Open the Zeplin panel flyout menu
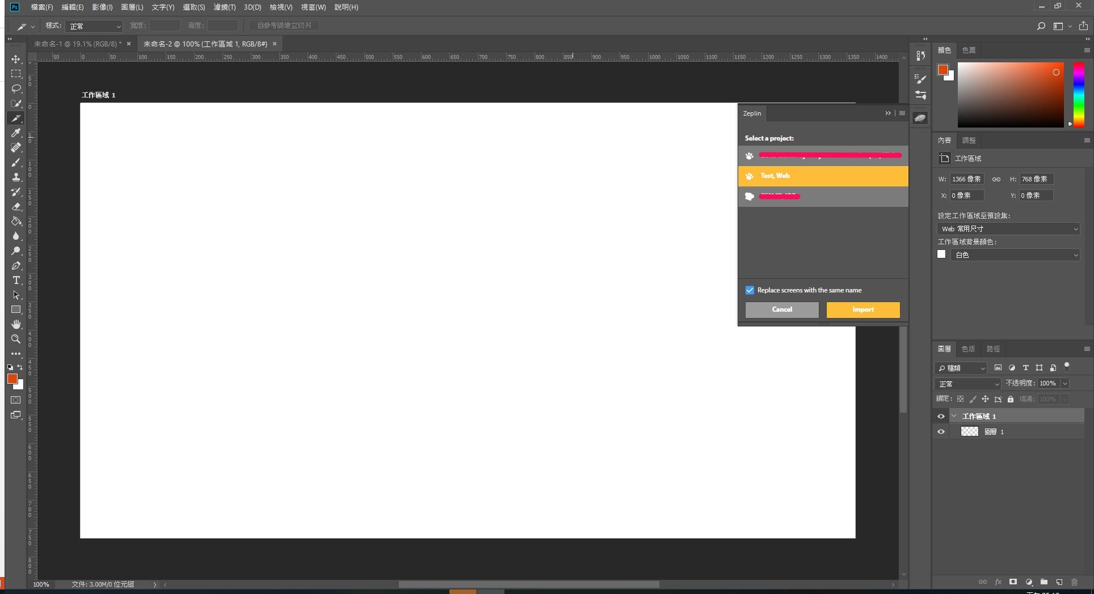 tap(902, 113)
